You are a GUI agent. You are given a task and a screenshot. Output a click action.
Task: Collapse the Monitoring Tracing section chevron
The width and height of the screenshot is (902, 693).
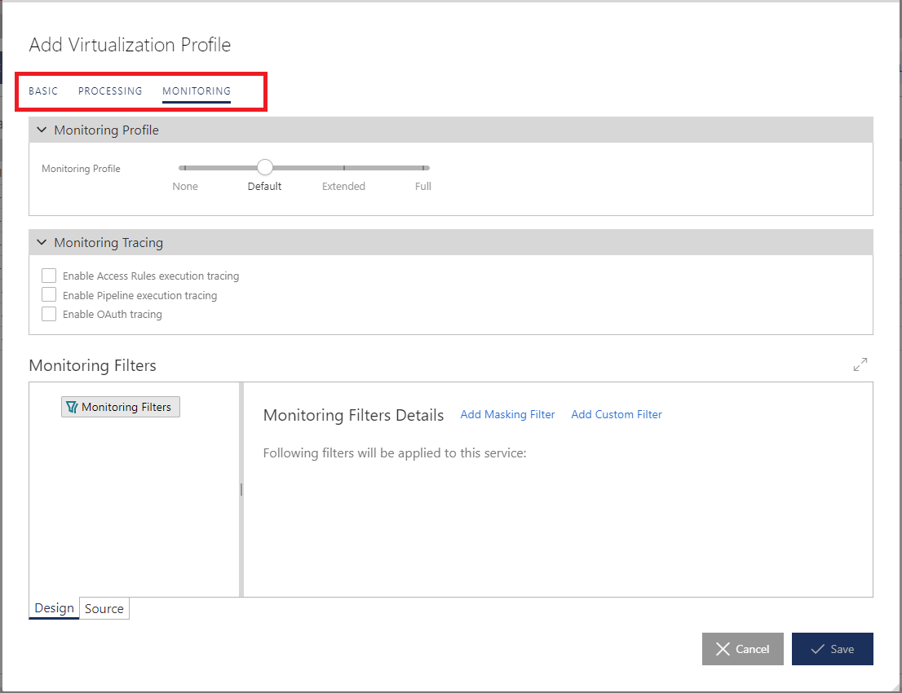[41, 242]
